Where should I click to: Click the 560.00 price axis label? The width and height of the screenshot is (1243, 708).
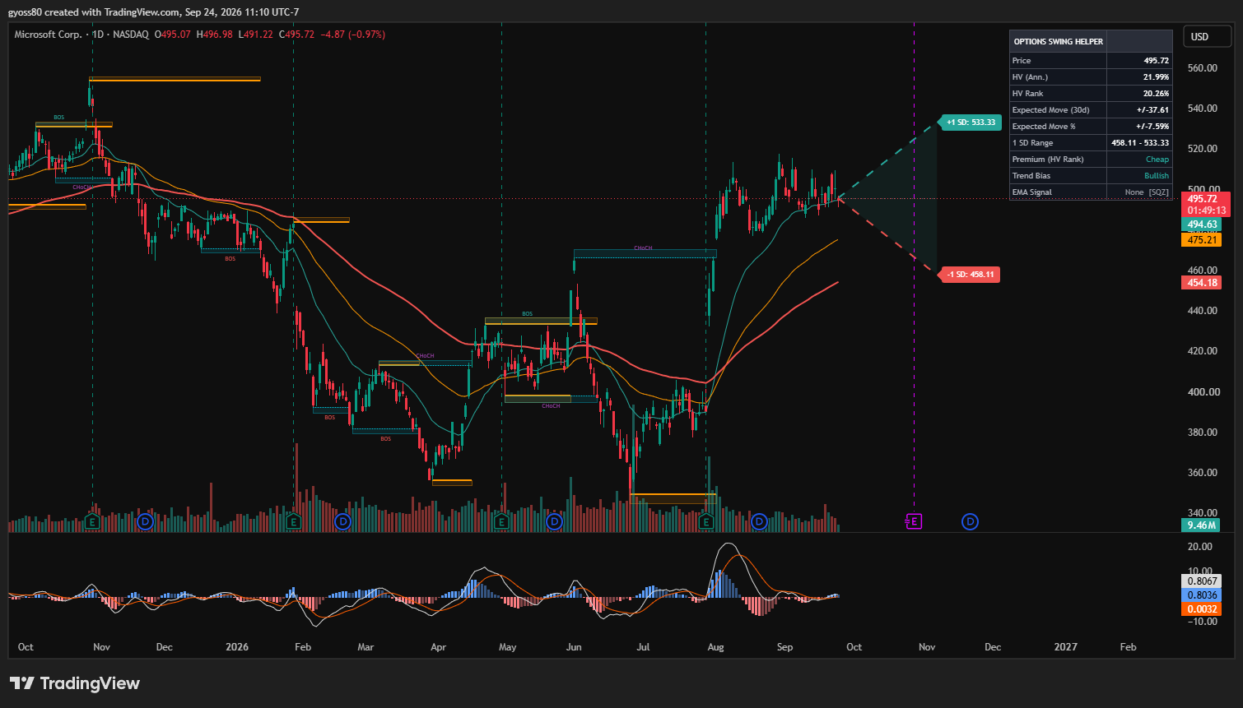1203,68
